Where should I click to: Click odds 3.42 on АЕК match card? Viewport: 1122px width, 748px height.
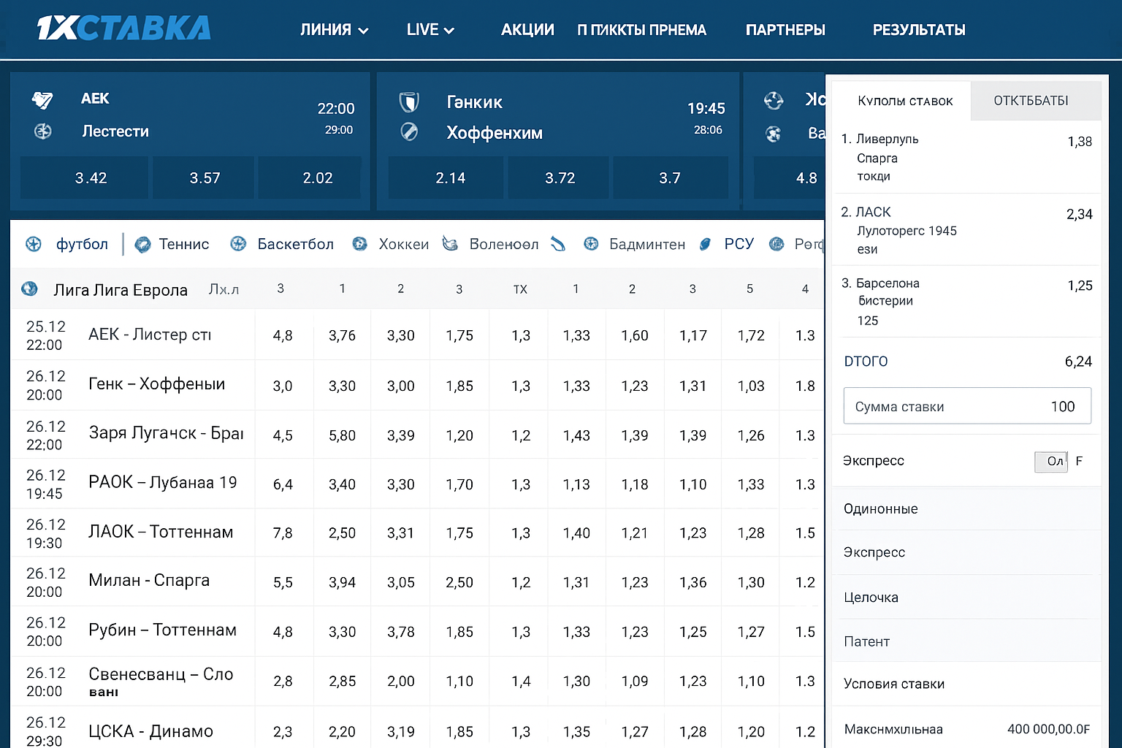[x=91, y=178]
